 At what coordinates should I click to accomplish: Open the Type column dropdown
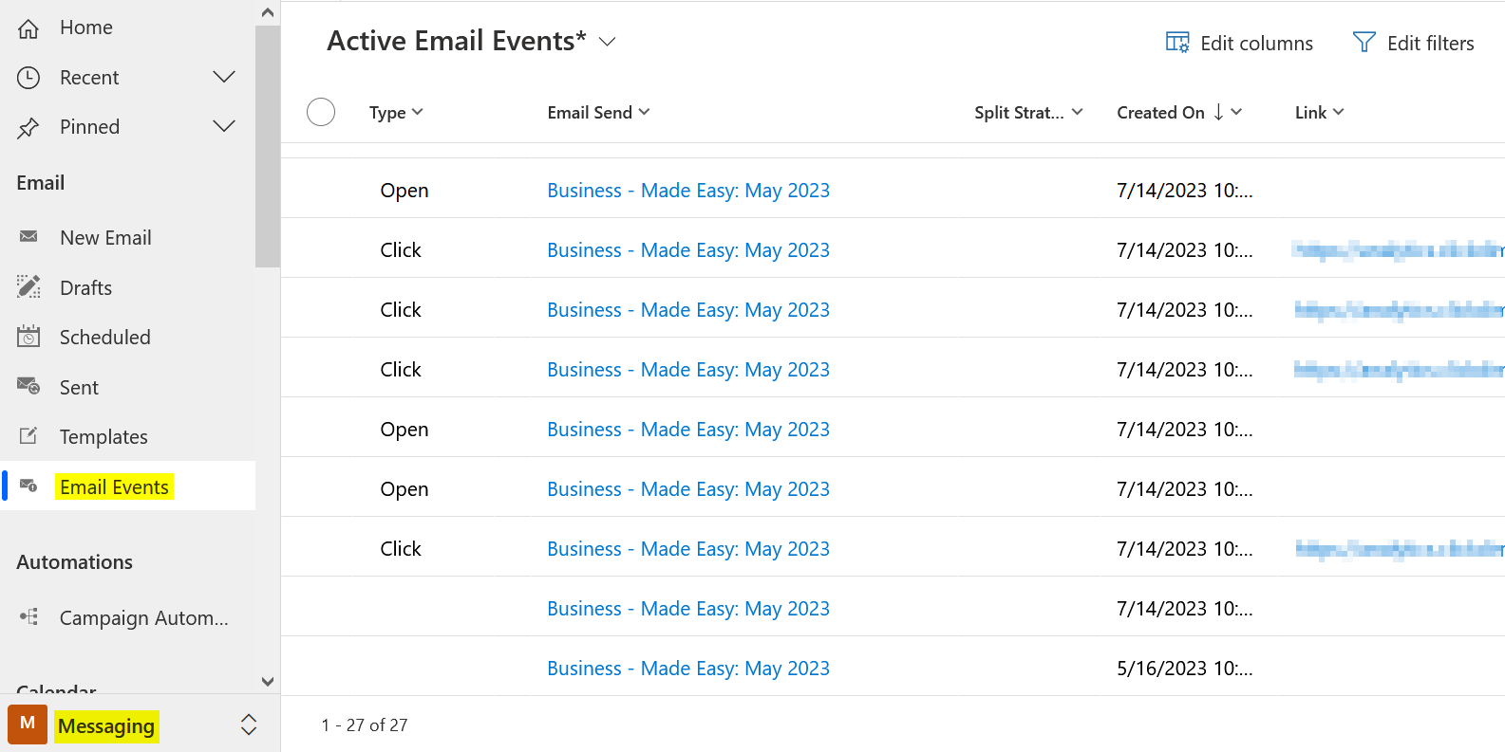(418, 112)
